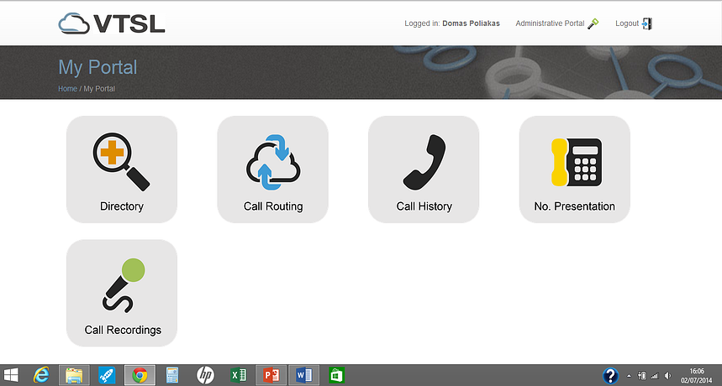Open the Directory tile
722x386 pixels.
(x=122, y=170)
